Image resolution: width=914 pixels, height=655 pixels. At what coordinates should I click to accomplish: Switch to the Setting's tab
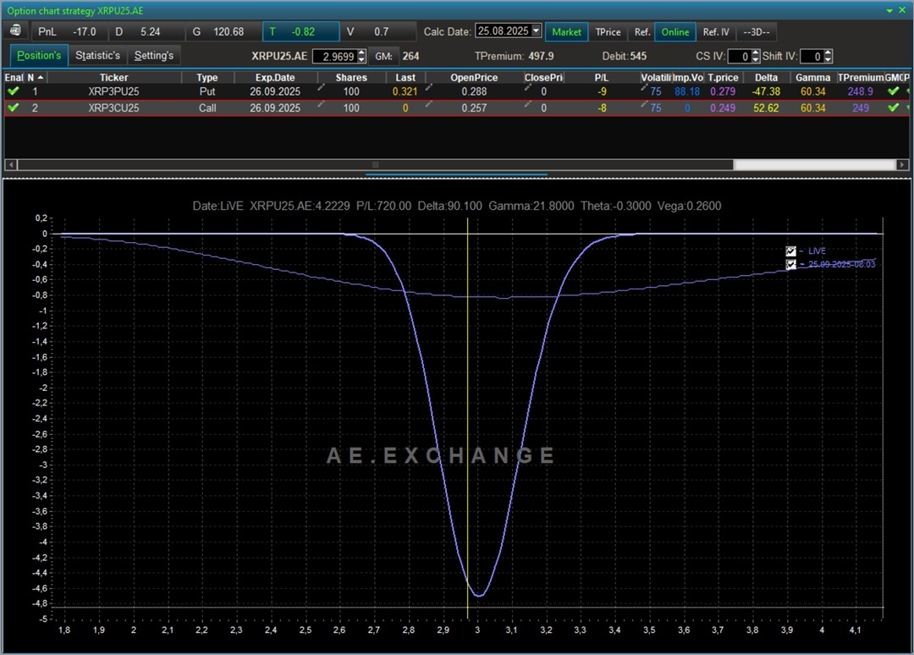tap(154, 55)
